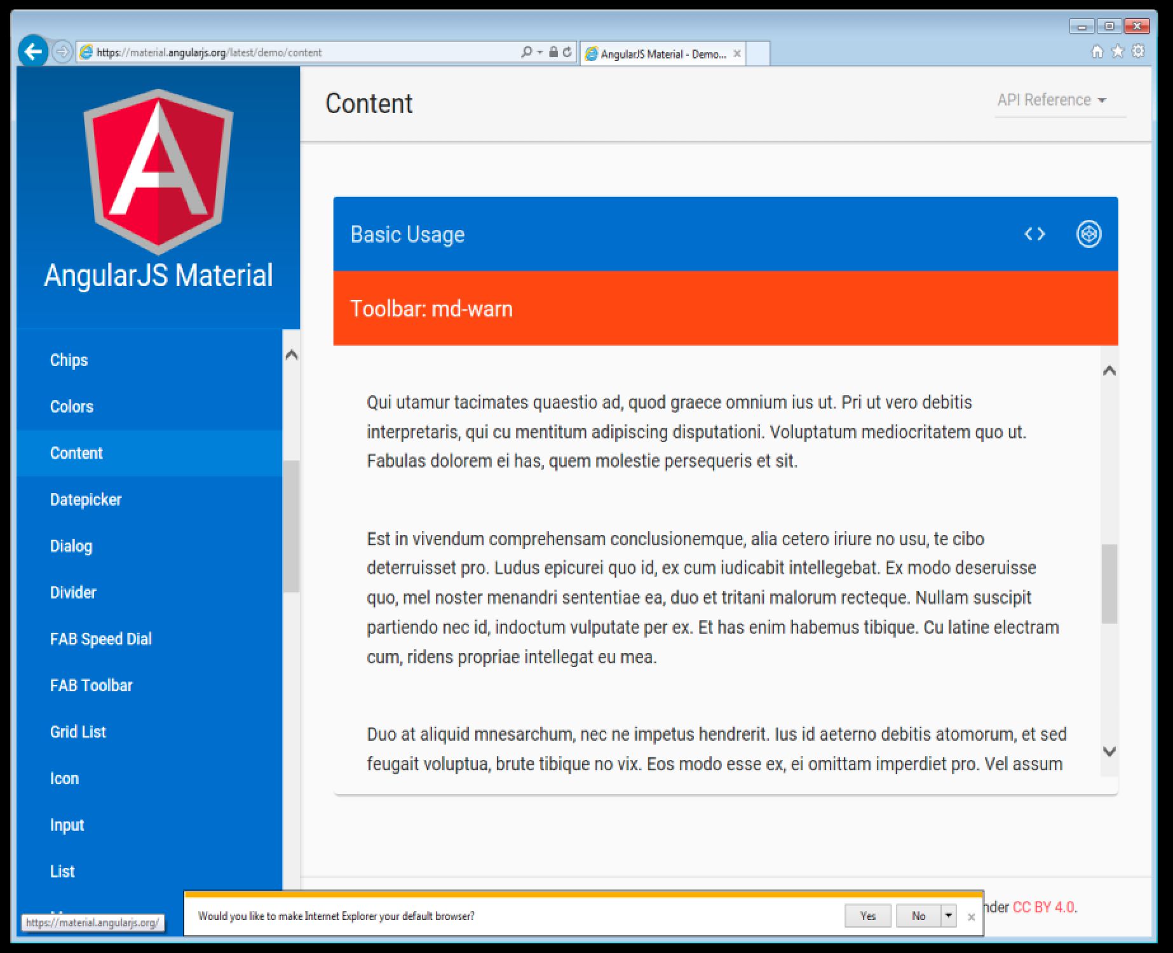Open a new blank browser tab
The width and height of the screenshot is (1173, 953).
(x=757, y=54)
